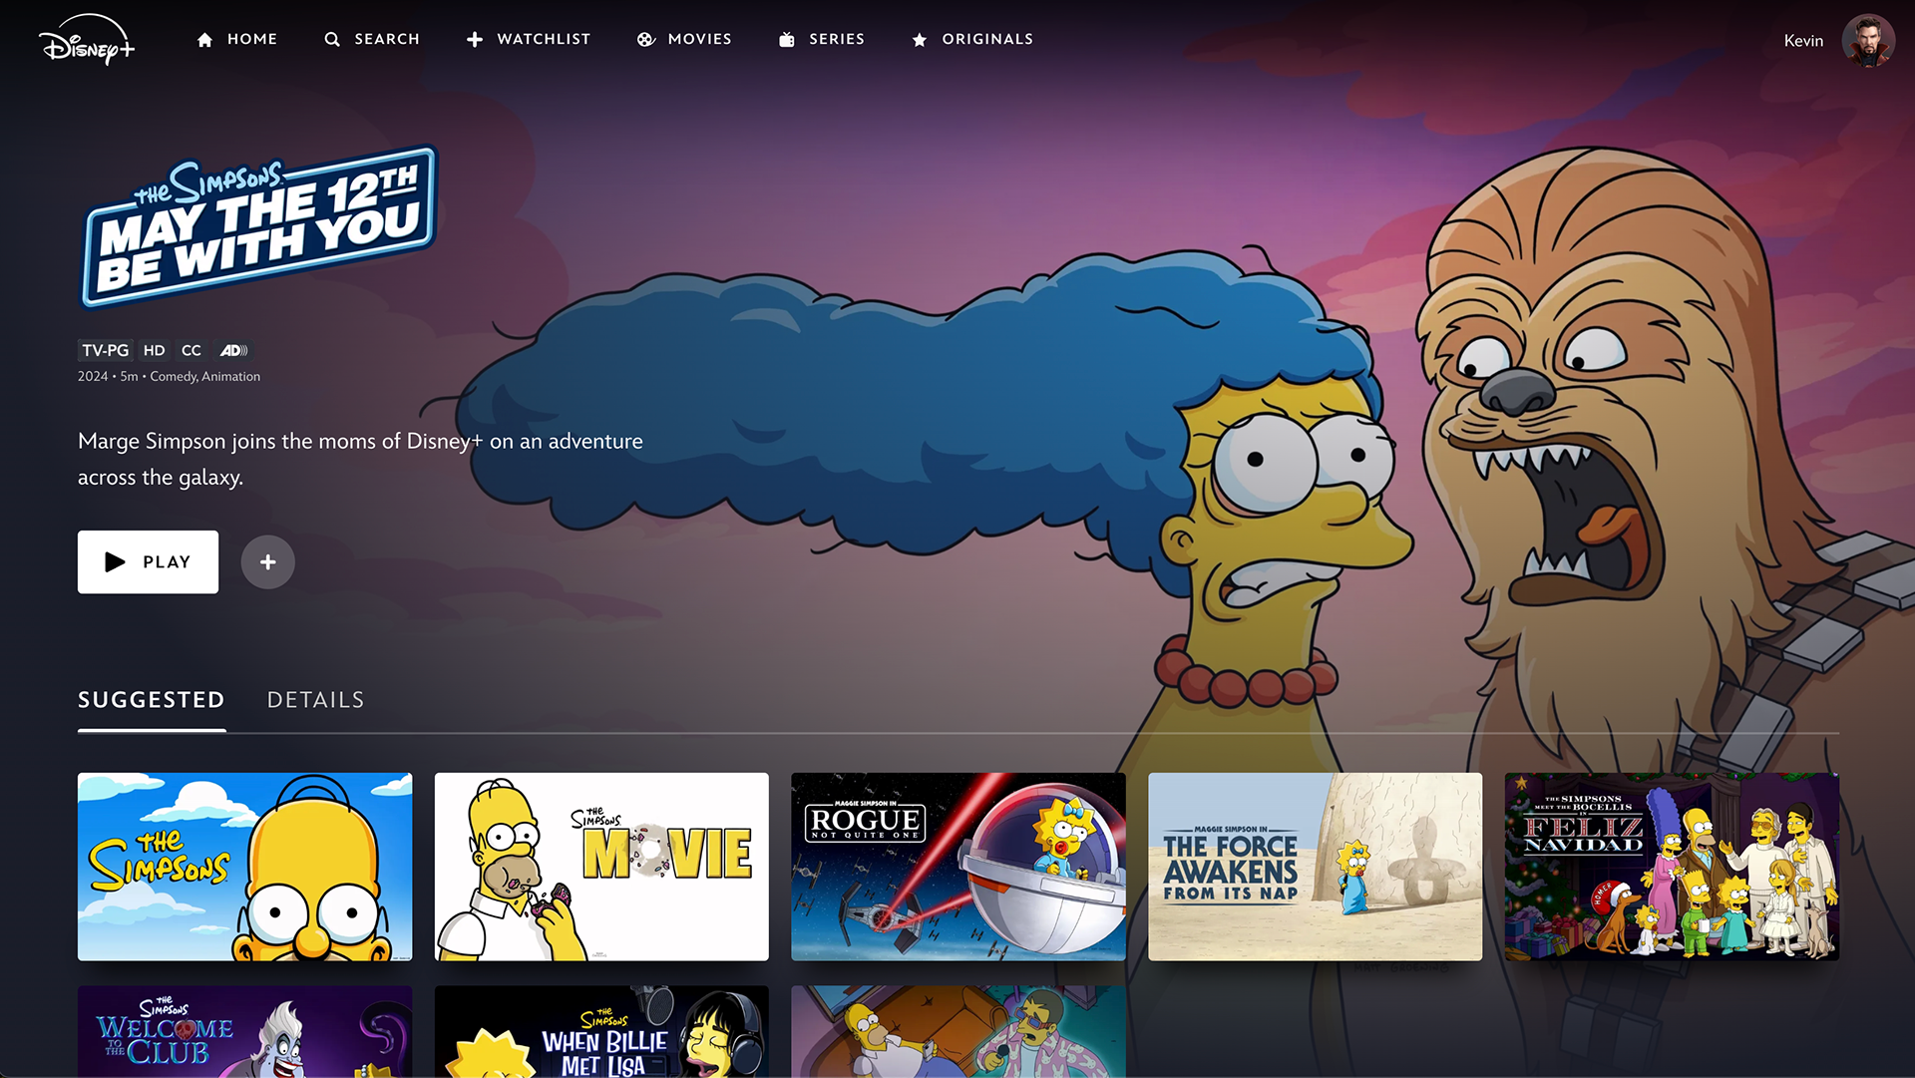The image size is (1915, 1078).
Task: Switch to the Details tab
Action: point(315,700)
